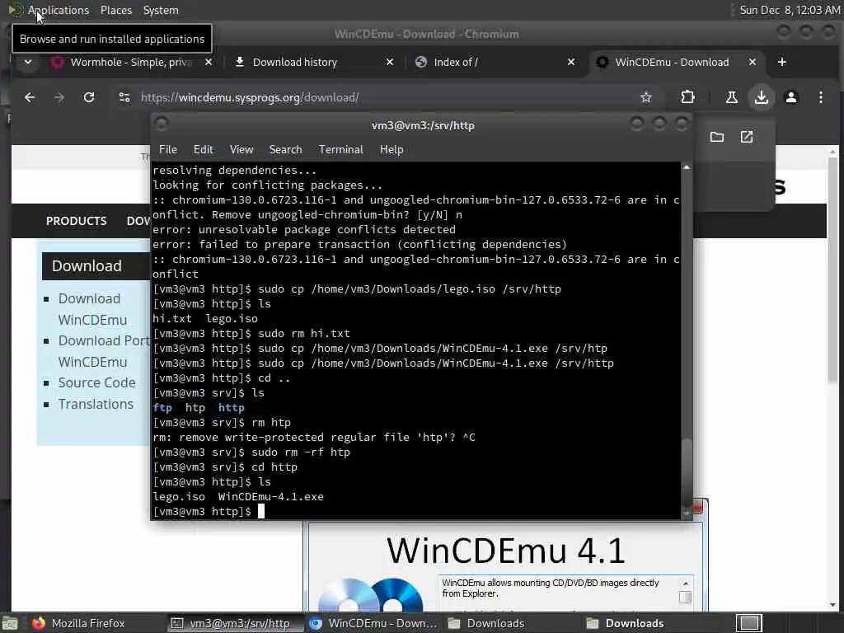Click the terminal scrollbar up arrow

click(x=687, y=167)
